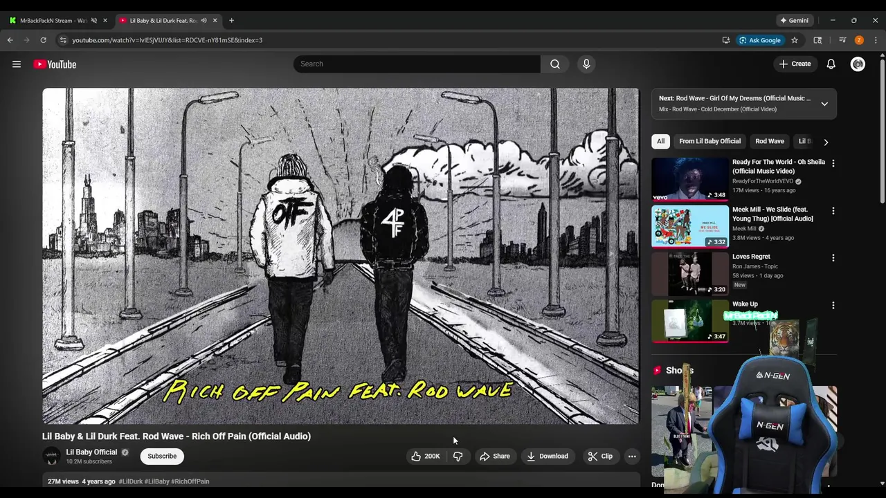This screenshot has height=498, width=886.
Task: Click in the YouTube search field
Action: tap(417, 64)
